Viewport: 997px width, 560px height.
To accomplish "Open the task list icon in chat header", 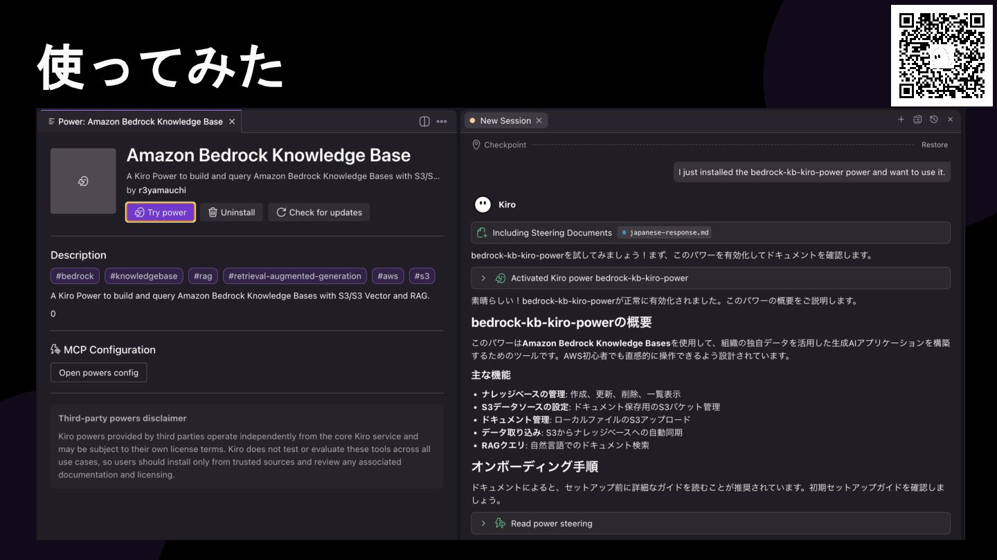I will click(917, 120).
